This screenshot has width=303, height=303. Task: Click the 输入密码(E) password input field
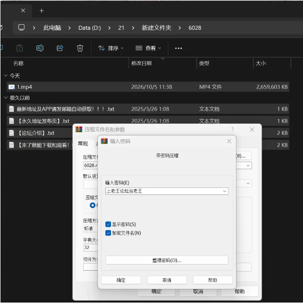coord(167,191)
